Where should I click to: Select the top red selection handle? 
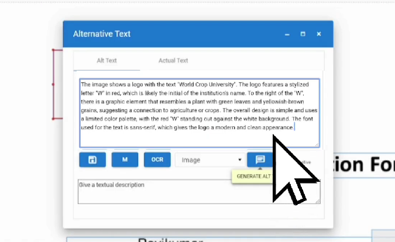tap(53, 50)
